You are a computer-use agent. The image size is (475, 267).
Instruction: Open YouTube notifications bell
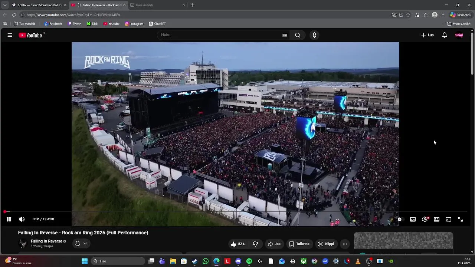445,35
